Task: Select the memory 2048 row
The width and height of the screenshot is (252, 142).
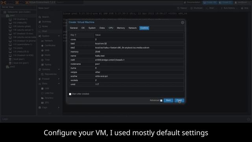Action: pos(126,52)
